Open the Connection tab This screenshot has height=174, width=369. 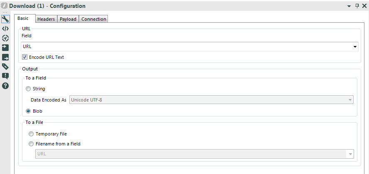coord(94,19)
